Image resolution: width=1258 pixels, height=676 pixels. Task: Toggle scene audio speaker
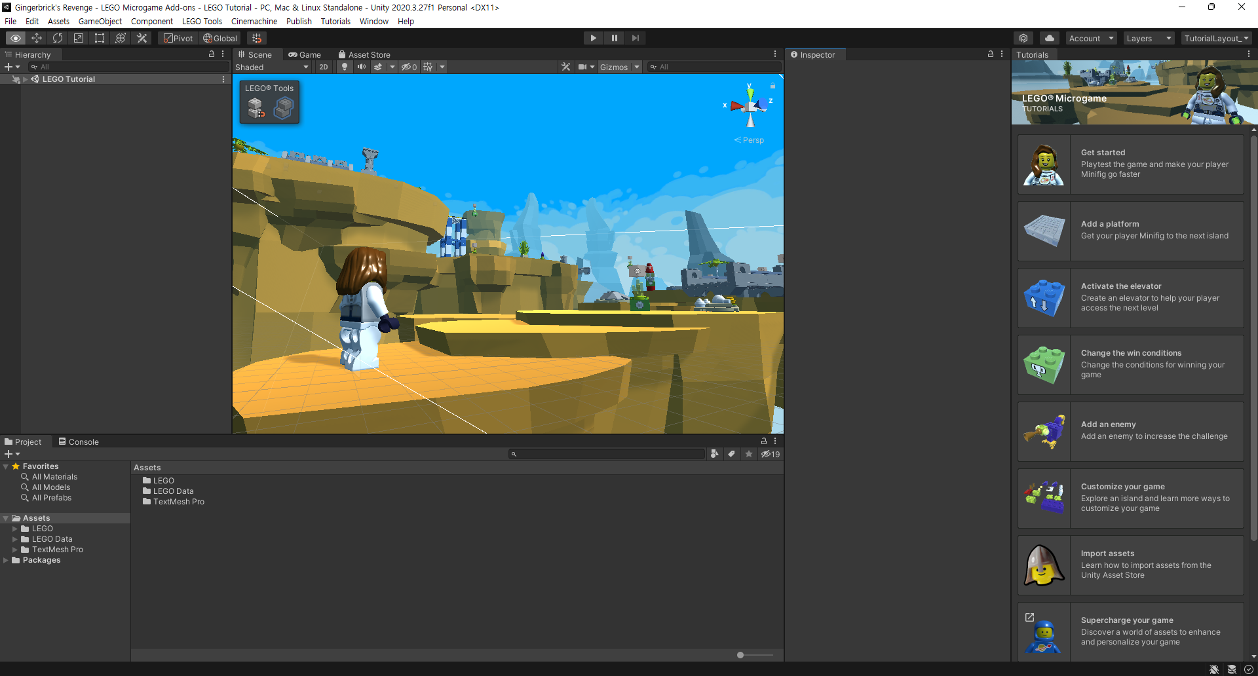point(362,67)
